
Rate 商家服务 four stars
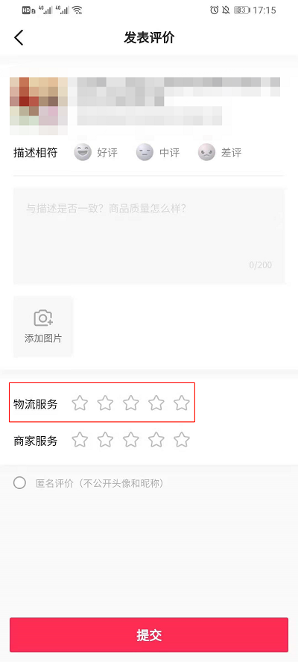coord(156,440)
